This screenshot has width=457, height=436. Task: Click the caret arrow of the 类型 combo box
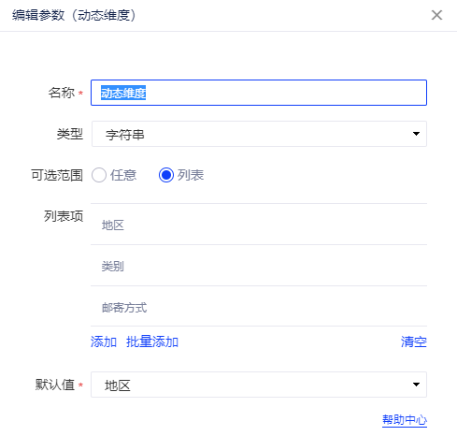pos(416,134)
